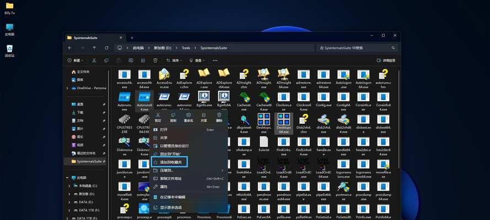This screenshot has width=490, height=220.
Task: Click the Rename icon in Explorer toolbar
Action: (131, 61)
